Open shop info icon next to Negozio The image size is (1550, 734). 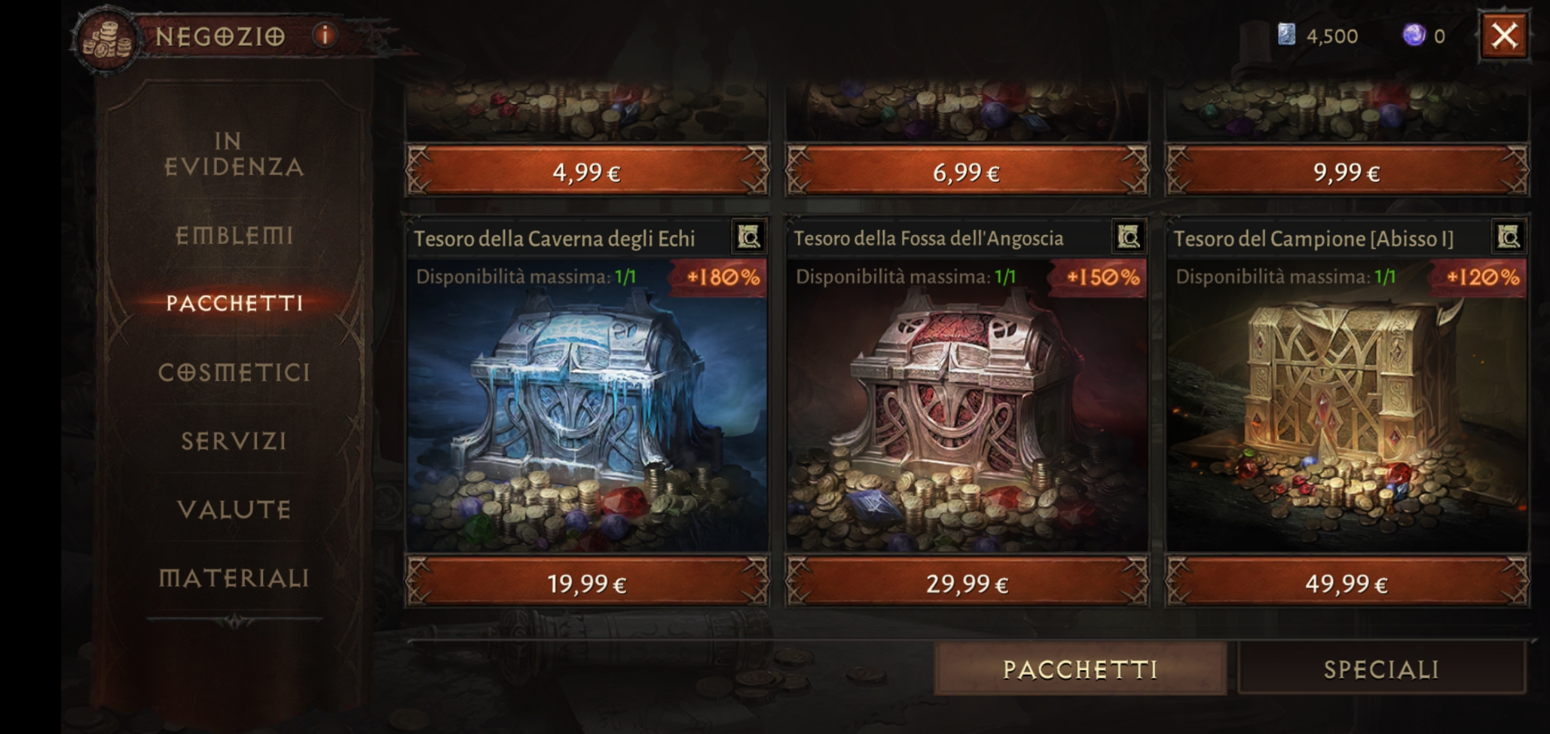pyautogui.click(x=325, y=35)
